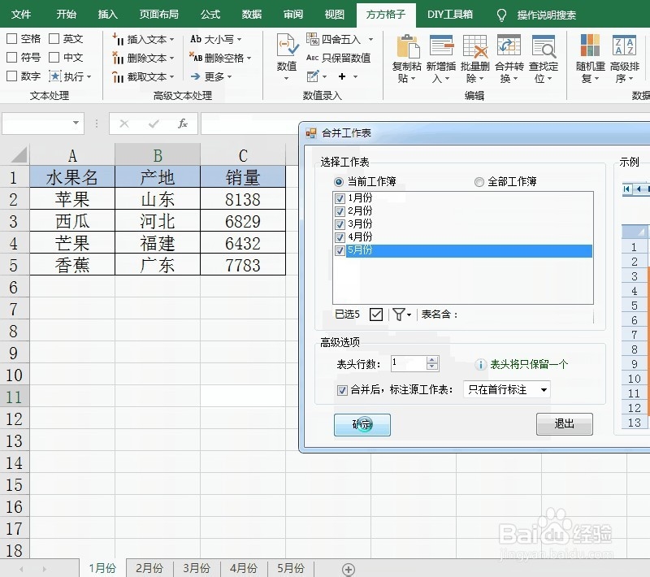Switch to the DIY工具箱 ribbon tab
This screenshot has height=577, width=650.
[451, 14]
